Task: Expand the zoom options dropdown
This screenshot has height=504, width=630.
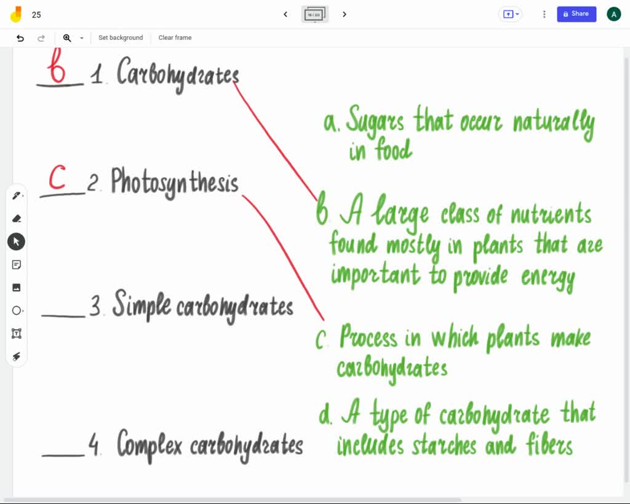Action: pyautogui.click(x=81, y=37)
